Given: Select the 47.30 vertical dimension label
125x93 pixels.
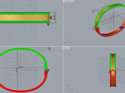Looking at the screenshot, I should click(17, 70).
